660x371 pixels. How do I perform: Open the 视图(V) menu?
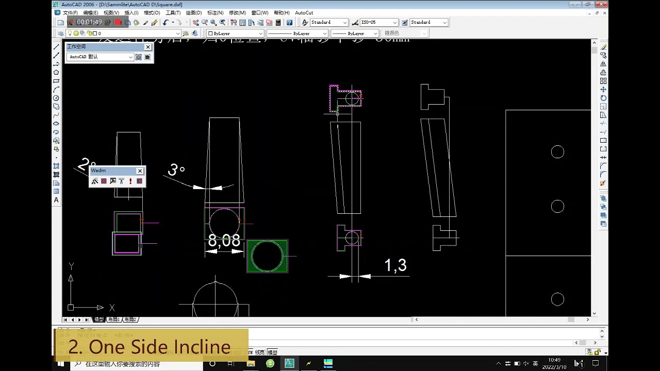pos(111,13)
